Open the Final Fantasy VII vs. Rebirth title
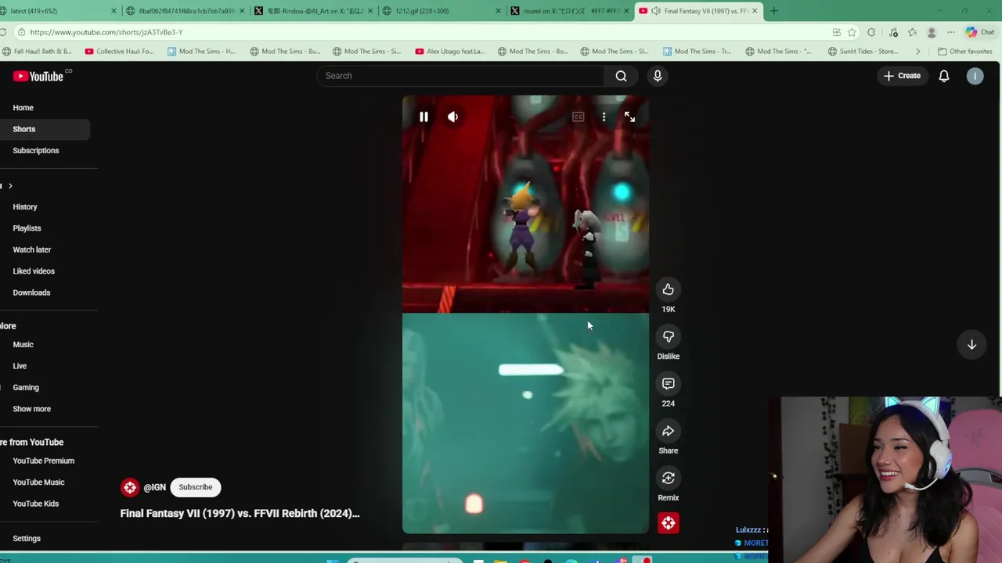This screenshot has width=1002, height=563. (240, 513)
